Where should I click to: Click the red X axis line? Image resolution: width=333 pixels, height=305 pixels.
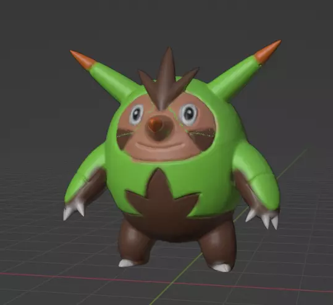click(x=167, y=282)
